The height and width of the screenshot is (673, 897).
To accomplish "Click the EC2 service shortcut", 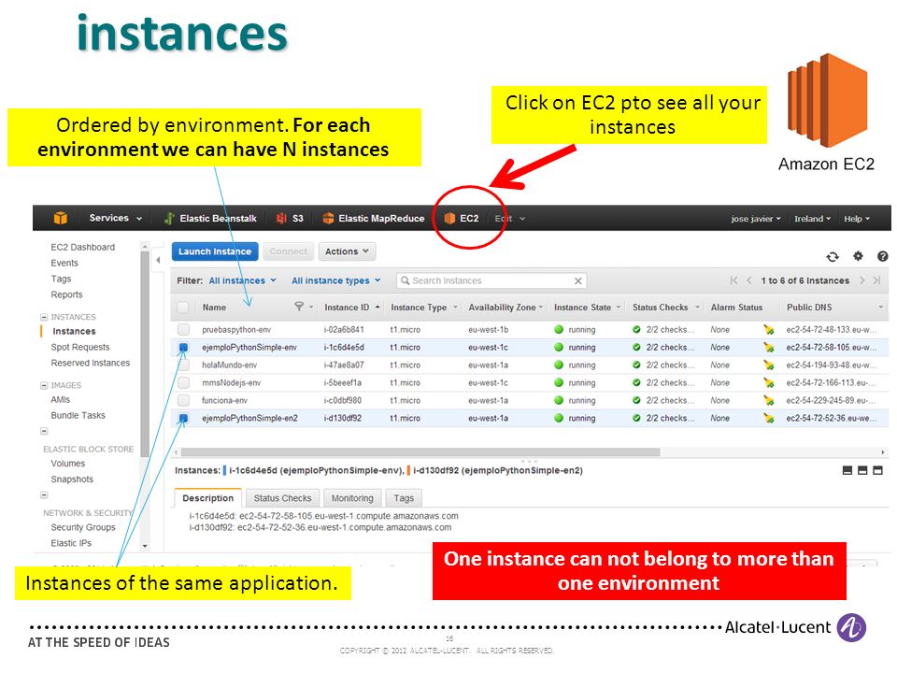I will [x=462, y=218].
